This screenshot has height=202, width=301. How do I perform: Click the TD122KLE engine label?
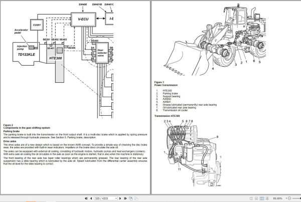coord(27,55)
